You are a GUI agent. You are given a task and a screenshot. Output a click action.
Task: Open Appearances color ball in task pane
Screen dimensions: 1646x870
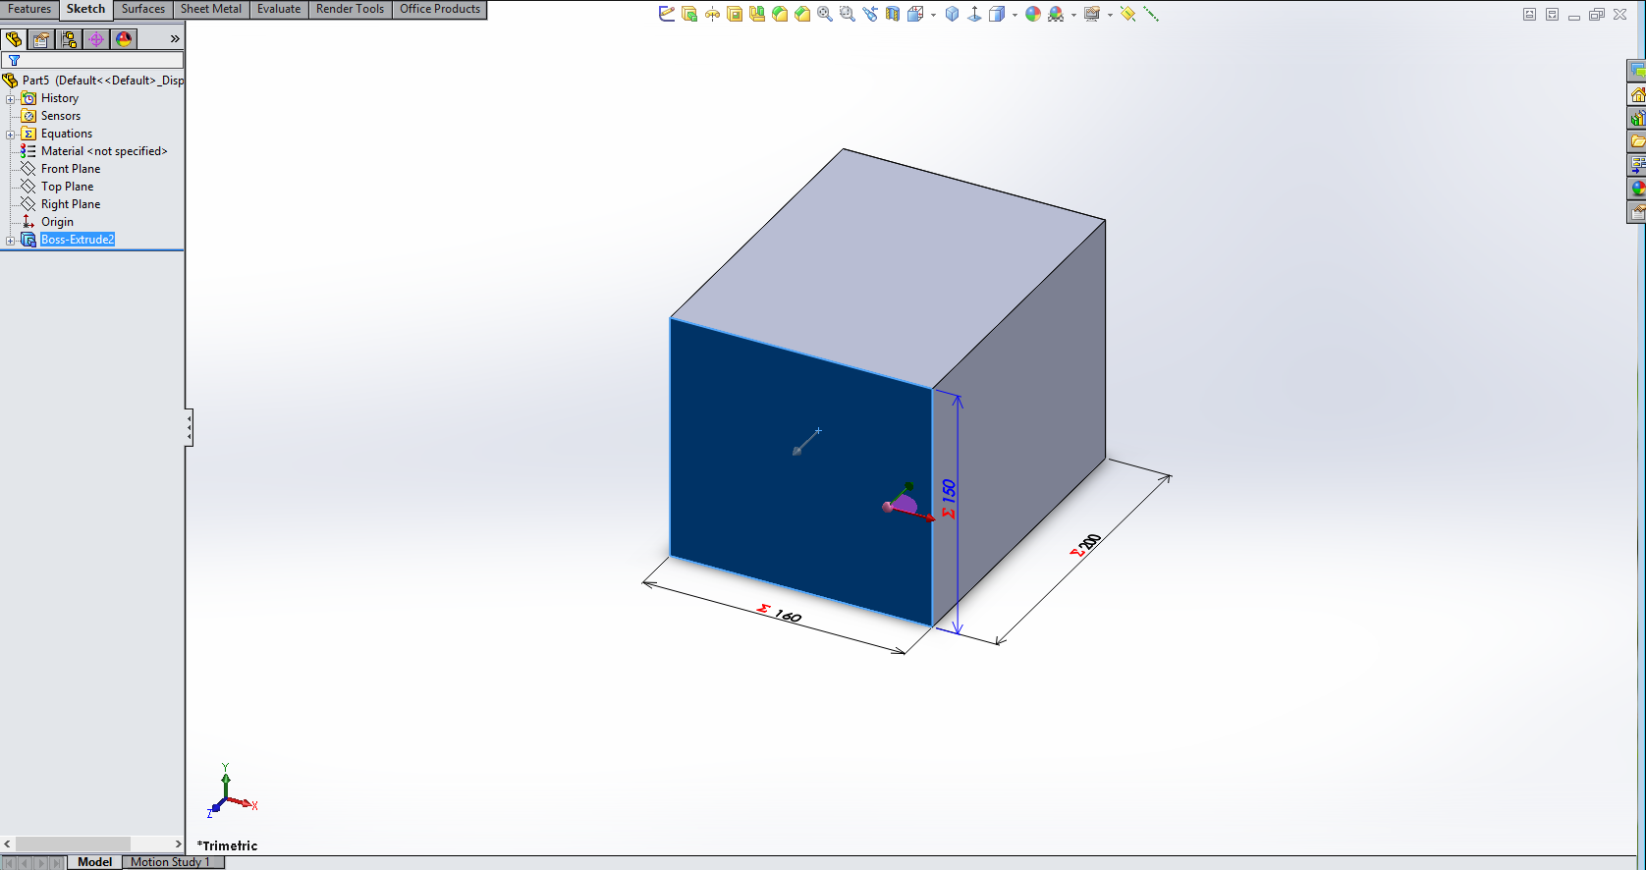[1637, 189]
